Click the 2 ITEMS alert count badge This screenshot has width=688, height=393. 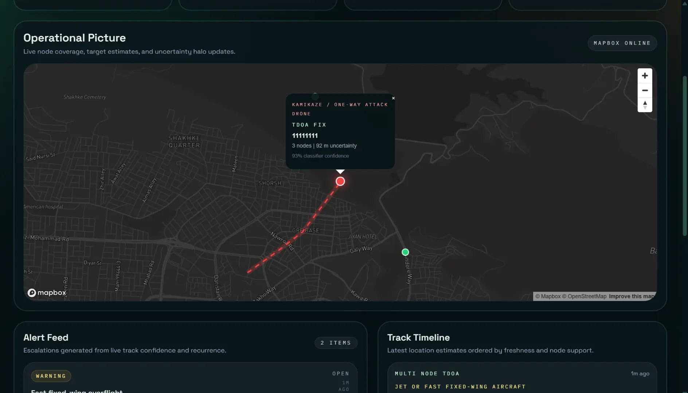[336, 343]
